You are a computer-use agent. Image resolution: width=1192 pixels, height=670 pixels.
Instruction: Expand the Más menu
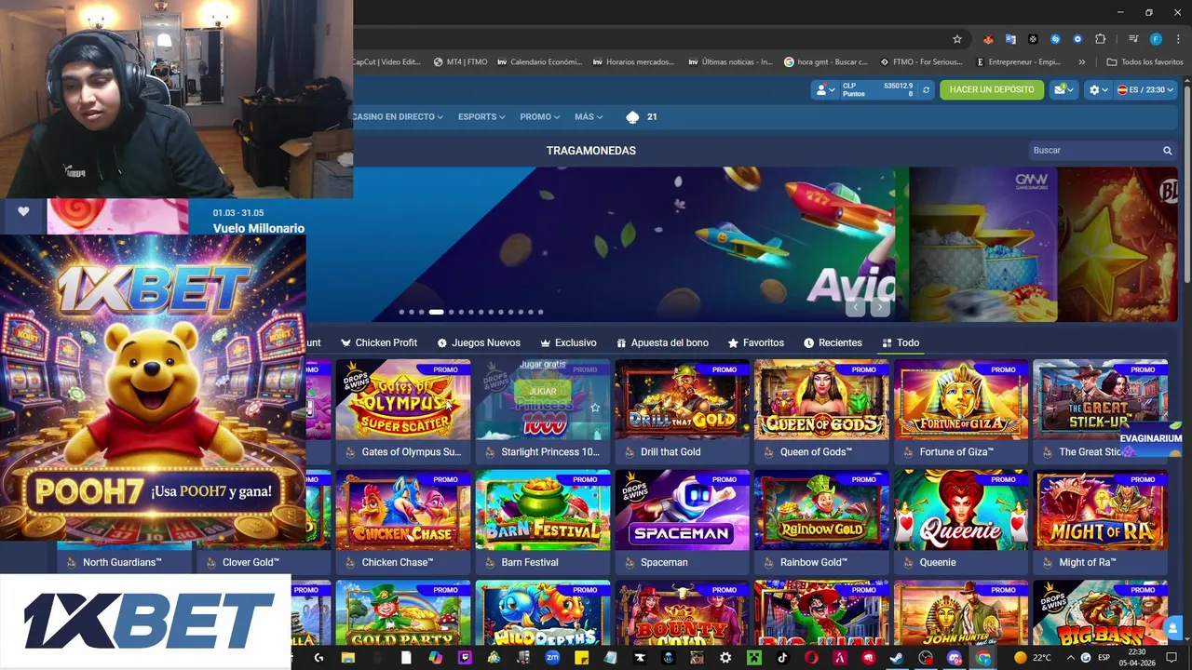coord(589,117)
